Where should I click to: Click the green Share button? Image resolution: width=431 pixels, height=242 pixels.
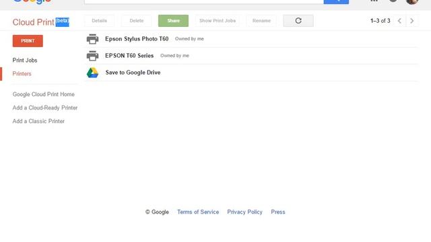pos(174,21)
